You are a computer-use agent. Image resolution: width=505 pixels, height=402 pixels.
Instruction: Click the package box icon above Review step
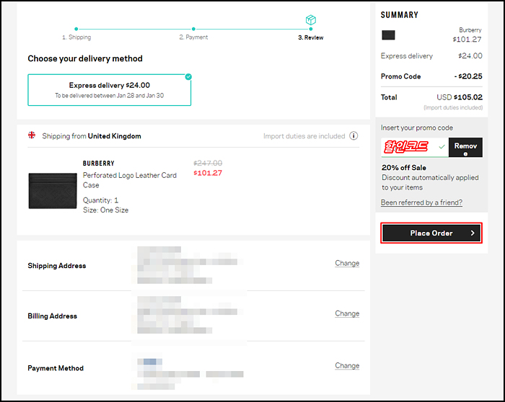pos(310,20)
